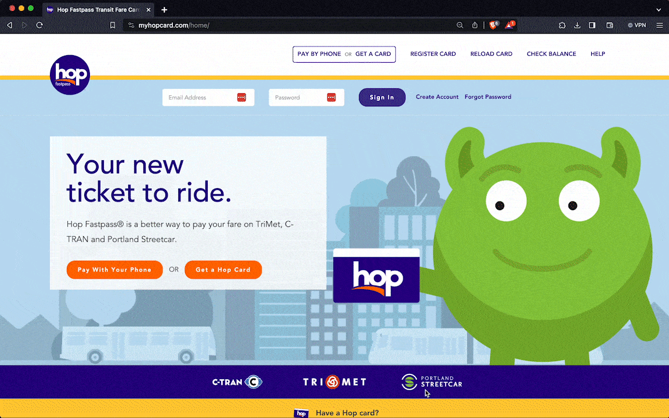Select the C-TRAN logo in the footer

click(x=237, y=382)
